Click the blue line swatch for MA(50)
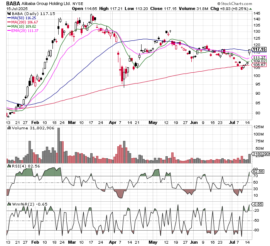 pyautogui.click(x=9, y=18)
